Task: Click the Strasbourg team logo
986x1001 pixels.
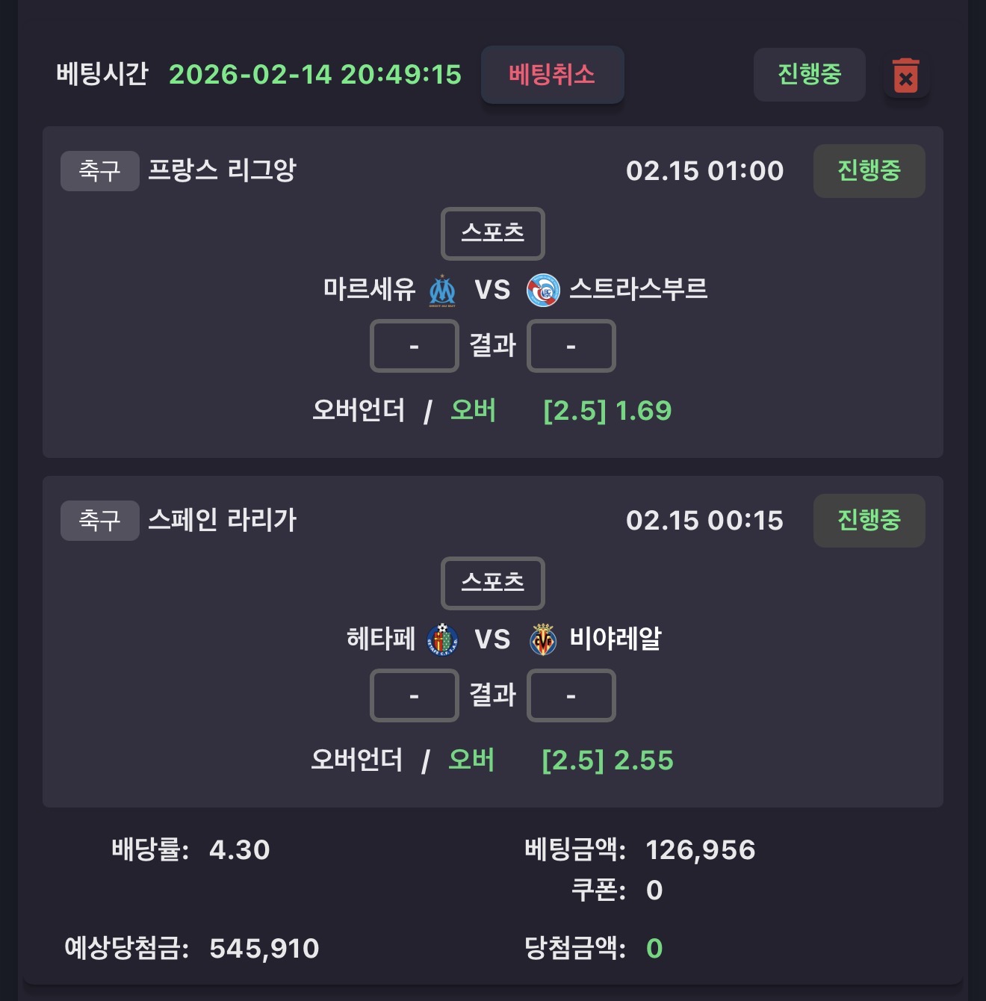Action: click(543, 290)
